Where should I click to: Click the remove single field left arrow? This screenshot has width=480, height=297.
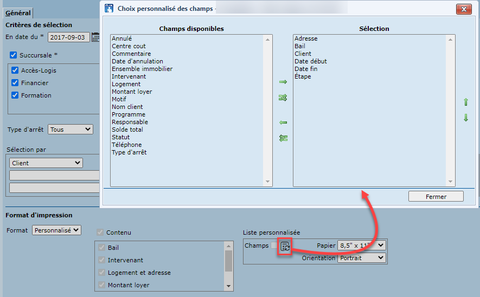(283, 122)
